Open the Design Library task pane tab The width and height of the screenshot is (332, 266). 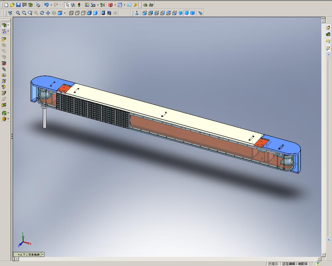click(328, 34)
